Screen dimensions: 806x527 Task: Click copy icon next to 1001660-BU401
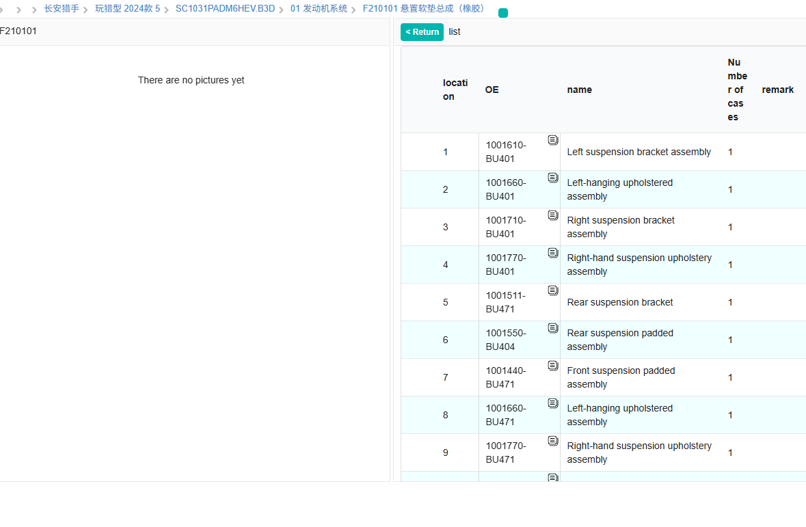pos(552,178)
